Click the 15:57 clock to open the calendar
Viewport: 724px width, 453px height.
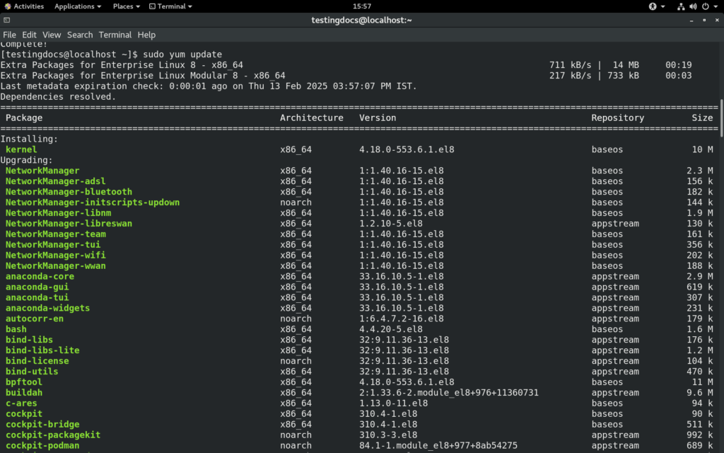(361, 6)
